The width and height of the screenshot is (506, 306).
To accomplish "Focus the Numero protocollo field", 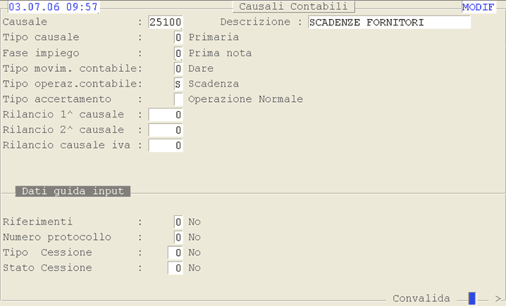I will pyautogui.click(x=178, y=237).
